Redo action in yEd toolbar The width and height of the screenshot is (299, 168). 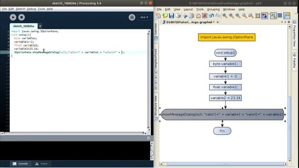tap(218, 15)
